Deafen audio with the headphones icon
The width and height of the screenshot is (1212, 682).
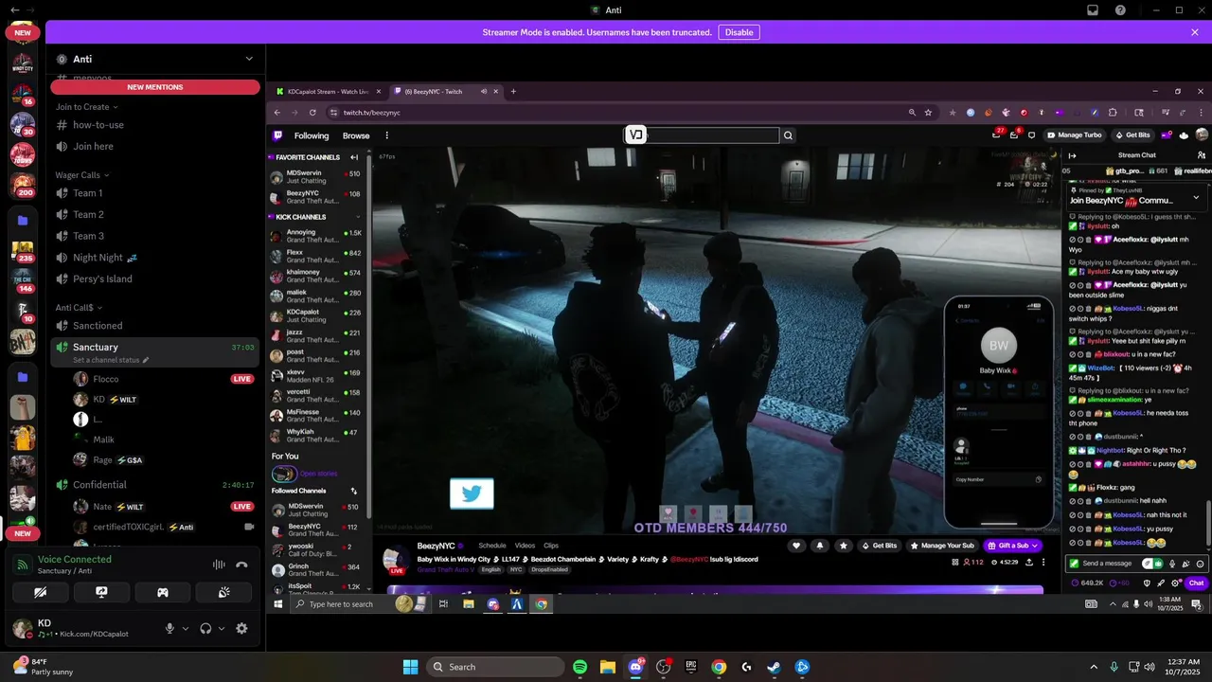click(x=205, y=628)
